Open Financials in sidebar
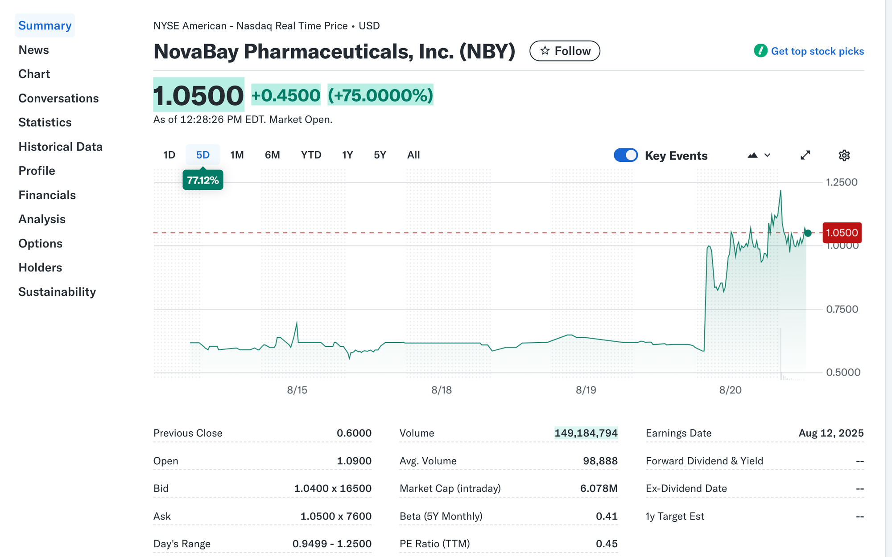Image resolution: width=892 pixels, height=557 pixels. point(47,195)
